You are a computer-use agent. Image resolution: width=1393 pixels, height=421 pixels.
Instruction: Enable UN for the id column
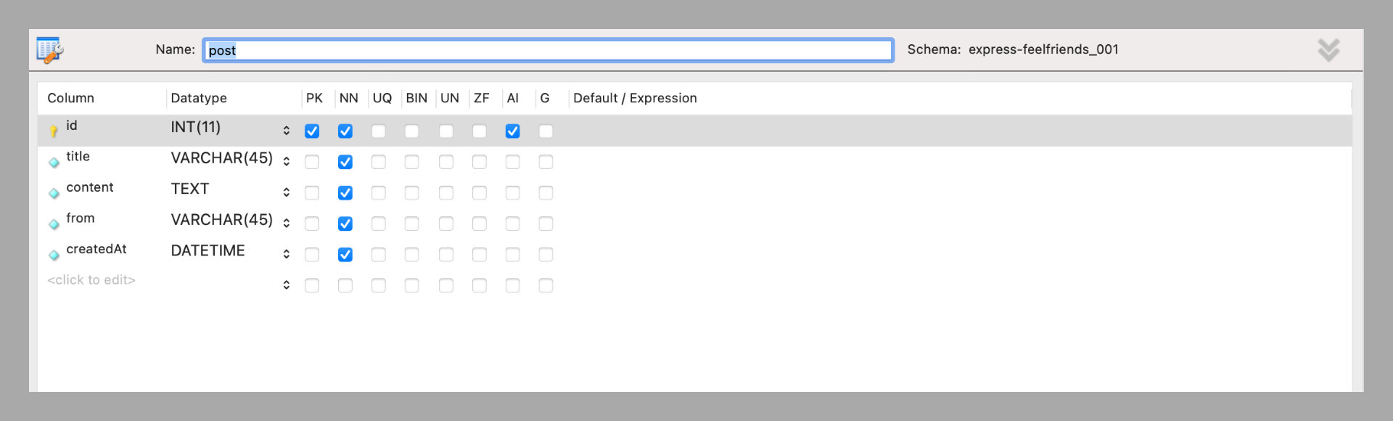(446, 131)
